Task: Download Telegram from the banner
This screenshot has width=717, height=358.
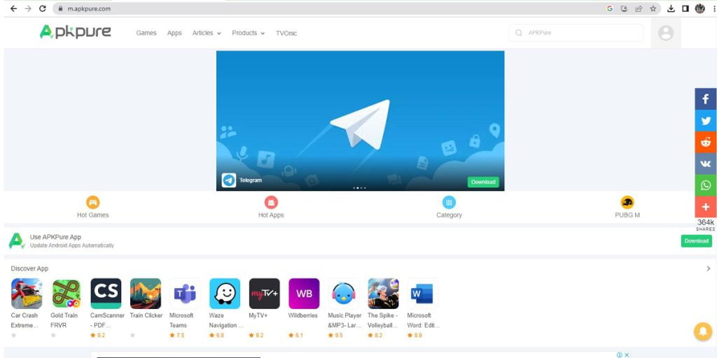Action: point(483,182)
